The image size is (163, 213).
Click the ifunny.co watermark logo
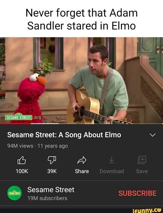[146, 211]
